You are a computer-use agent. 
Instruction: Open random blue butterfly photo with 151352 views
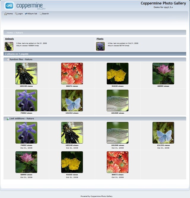[72, 101]
